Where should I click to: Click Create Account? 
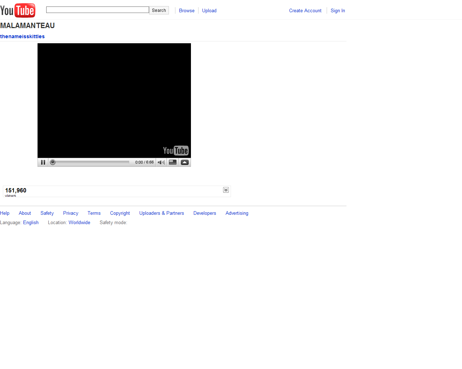click(x=305, y=10)
